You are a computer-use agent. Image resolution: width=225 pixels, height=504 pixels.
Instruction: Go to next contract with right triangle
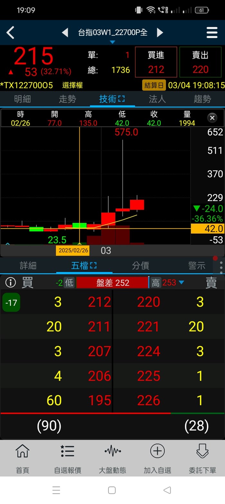pyautogui.click(x=160, y=32)
